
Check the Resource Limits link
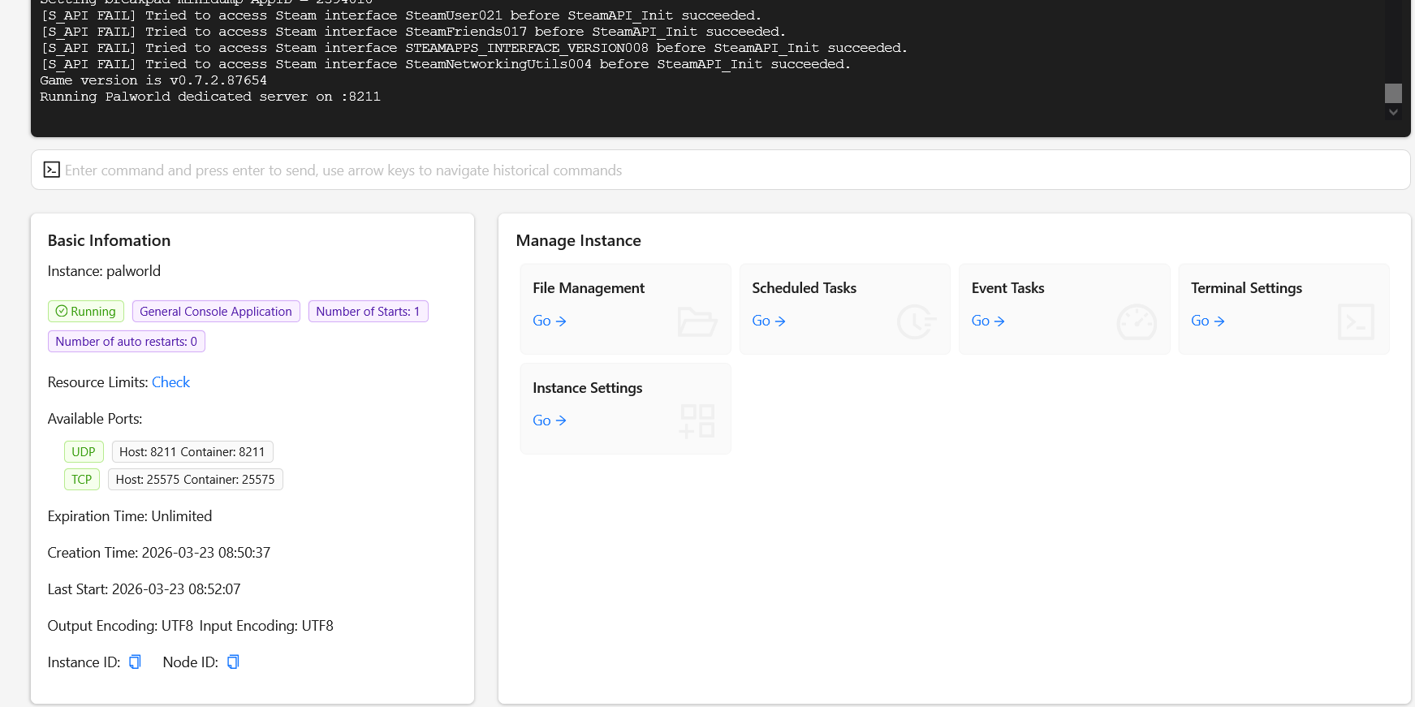170,382
